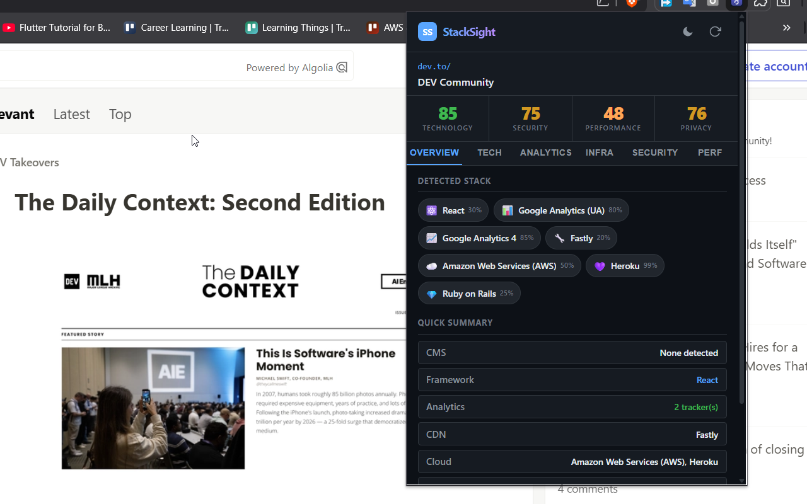
Task: Open the AWS bookmark
Action: [393, 28]
